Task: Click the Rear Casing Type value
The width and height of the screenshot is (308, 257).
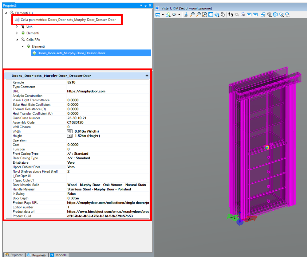Action: [79, 158]
